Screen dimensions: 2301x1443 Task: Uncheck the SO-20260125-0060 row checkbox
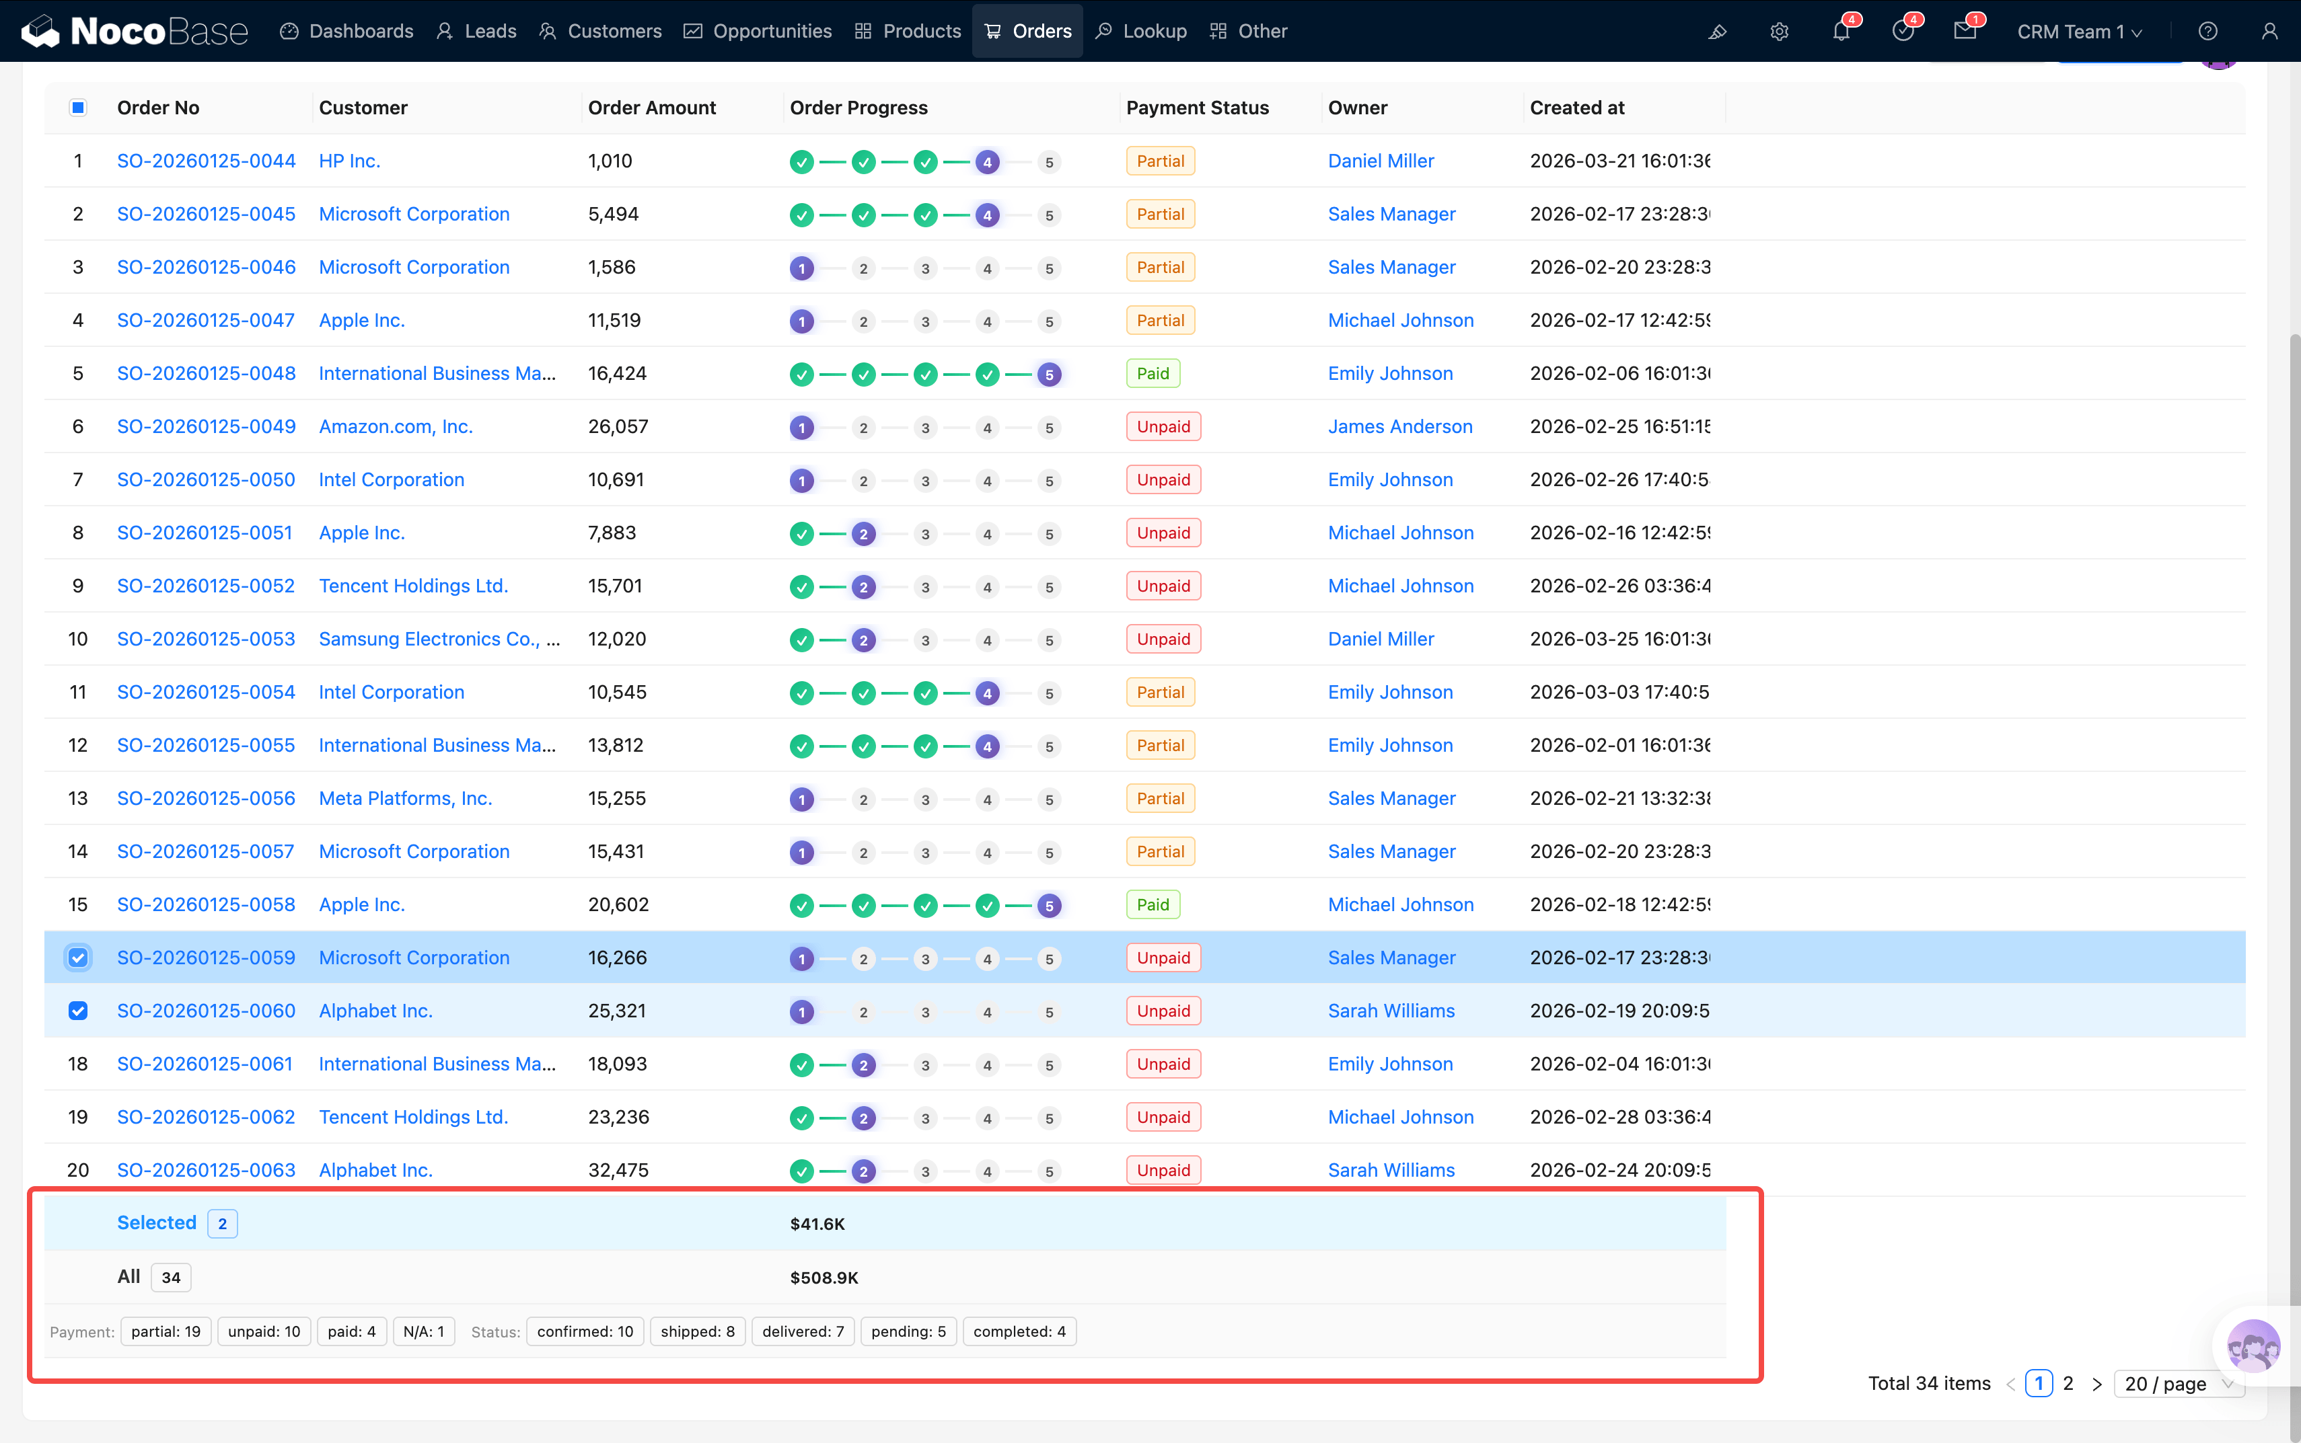click(78, 1011)
